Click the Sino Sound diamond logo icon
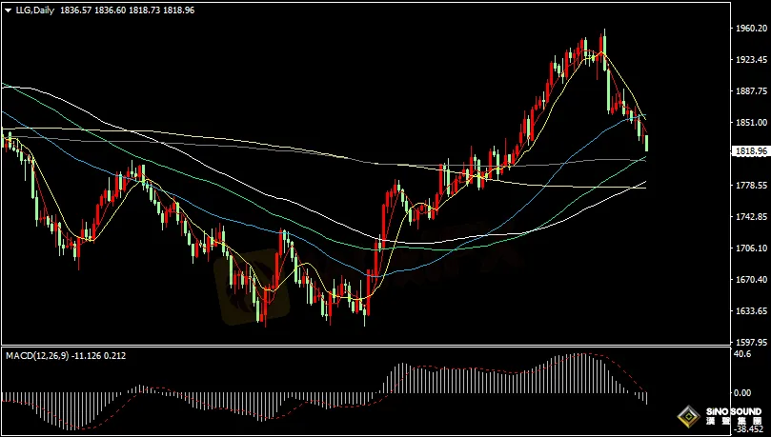 (686, 417)
